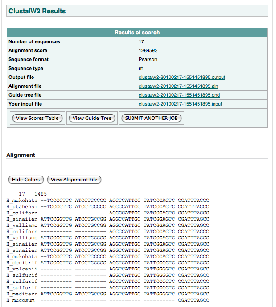Click the H_denitrif sequence name

tap(22, 263)
